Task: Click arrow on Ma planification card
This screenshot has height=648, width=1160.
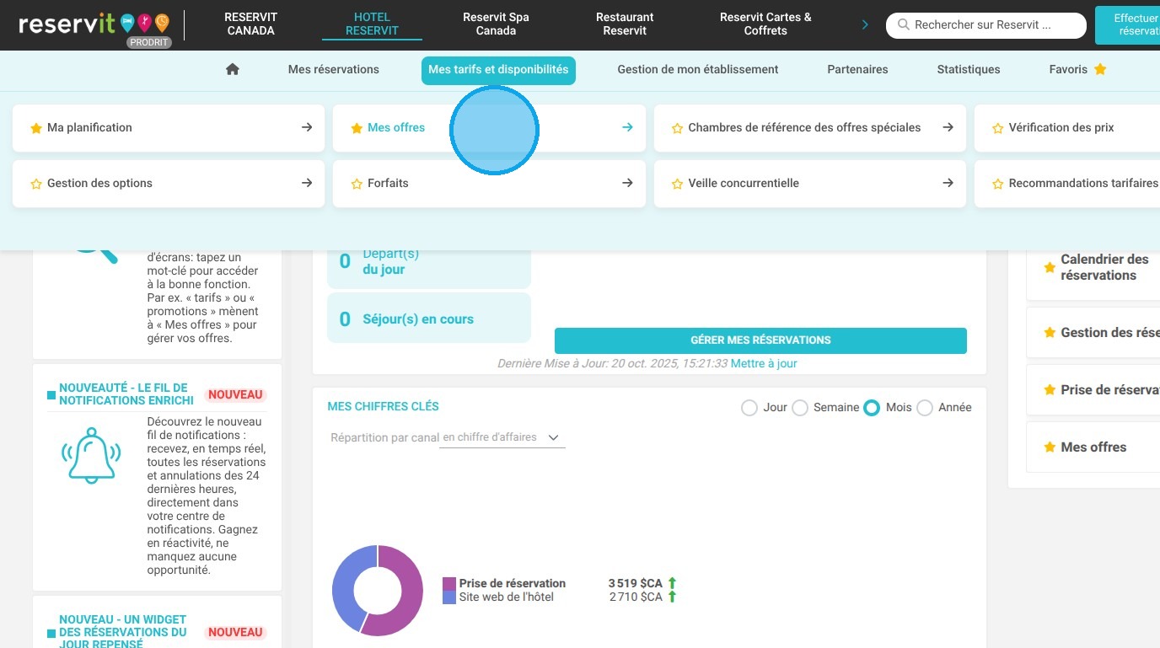Action: pos(307,127)
